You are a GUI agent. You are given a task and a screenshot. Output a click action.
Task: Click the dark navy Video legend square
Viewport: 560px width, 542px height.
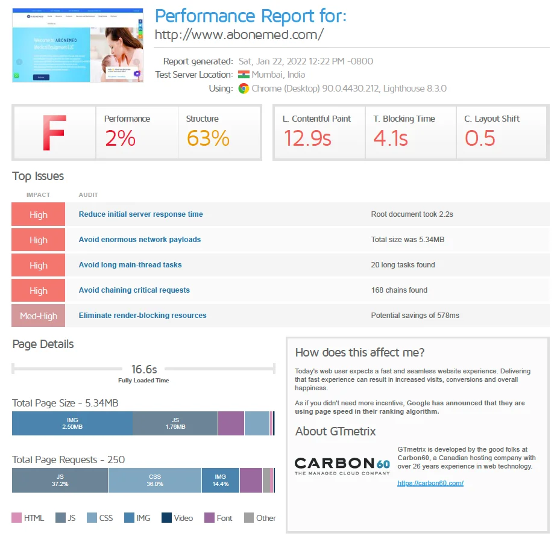click(166, 517)
